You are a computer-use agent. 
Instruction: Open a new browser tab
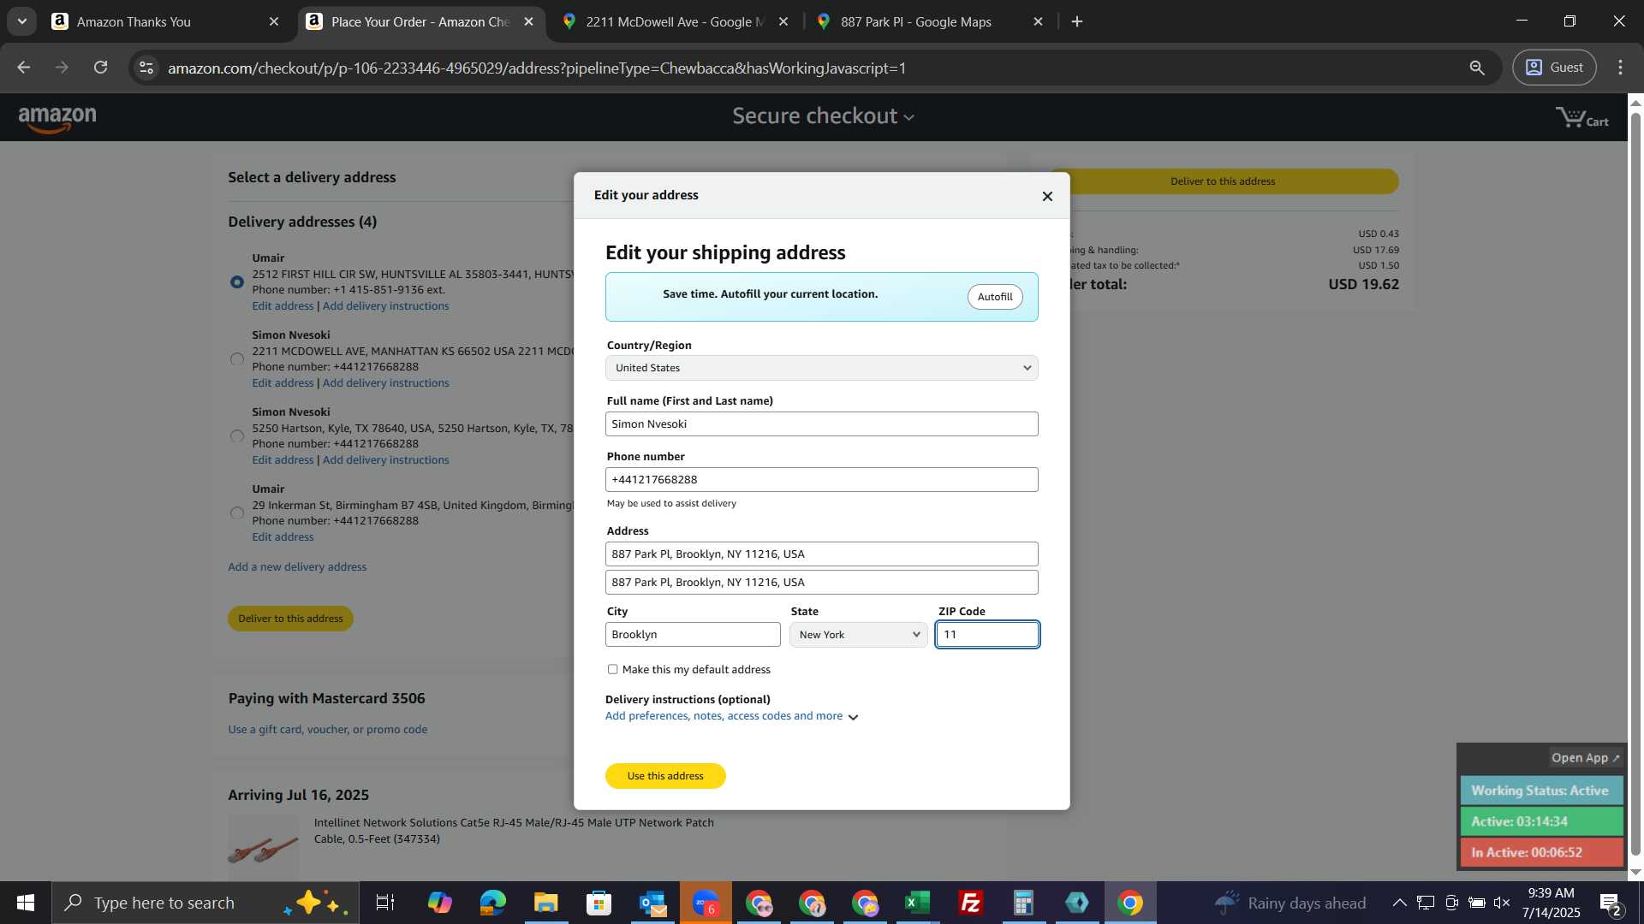pyautogui.click(x=1077, y=21)
